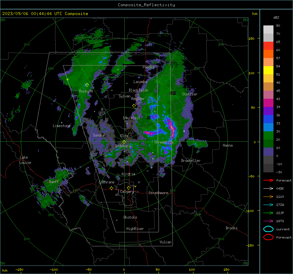The image size is (293, 274).
Task: Click the yellow diamond marker below RedDeer
Action: click(134, 106)
